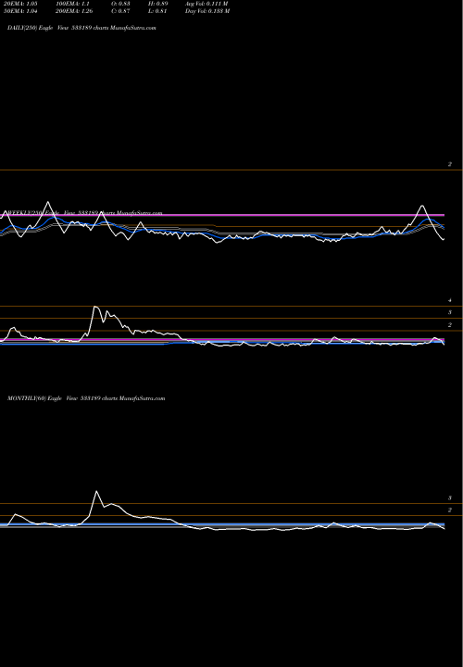This screenshot has width=463, height=667.
Task: Click the '2' price label on daily chart
Action: [x=450, y=164]
